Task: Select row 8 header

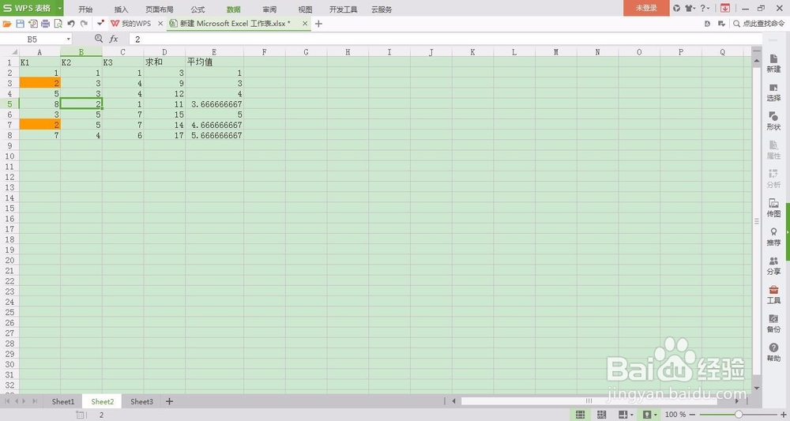Action: 9,136
